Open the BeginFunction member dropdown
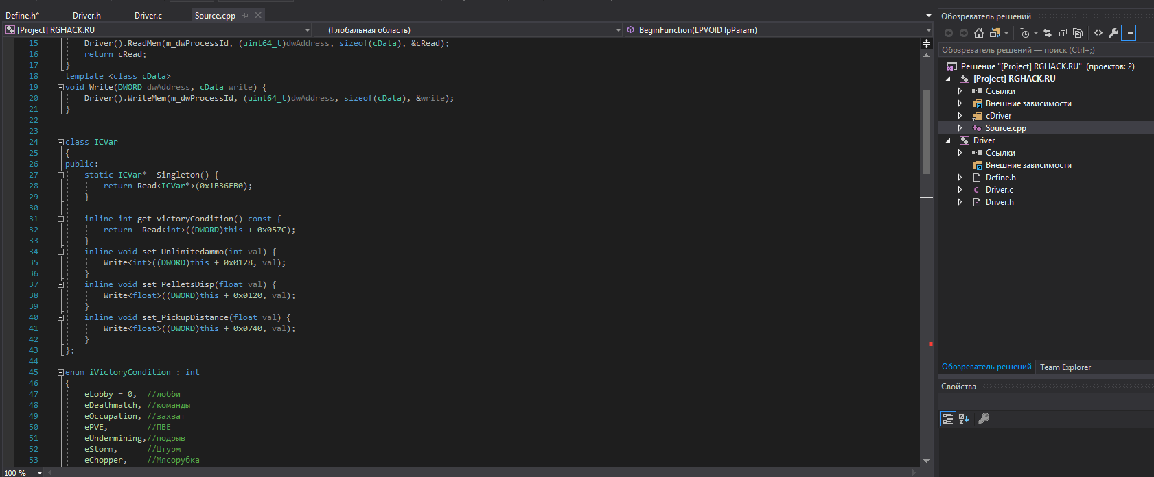This screenshot has height=477, width=1154. click(x=928, y=30)
